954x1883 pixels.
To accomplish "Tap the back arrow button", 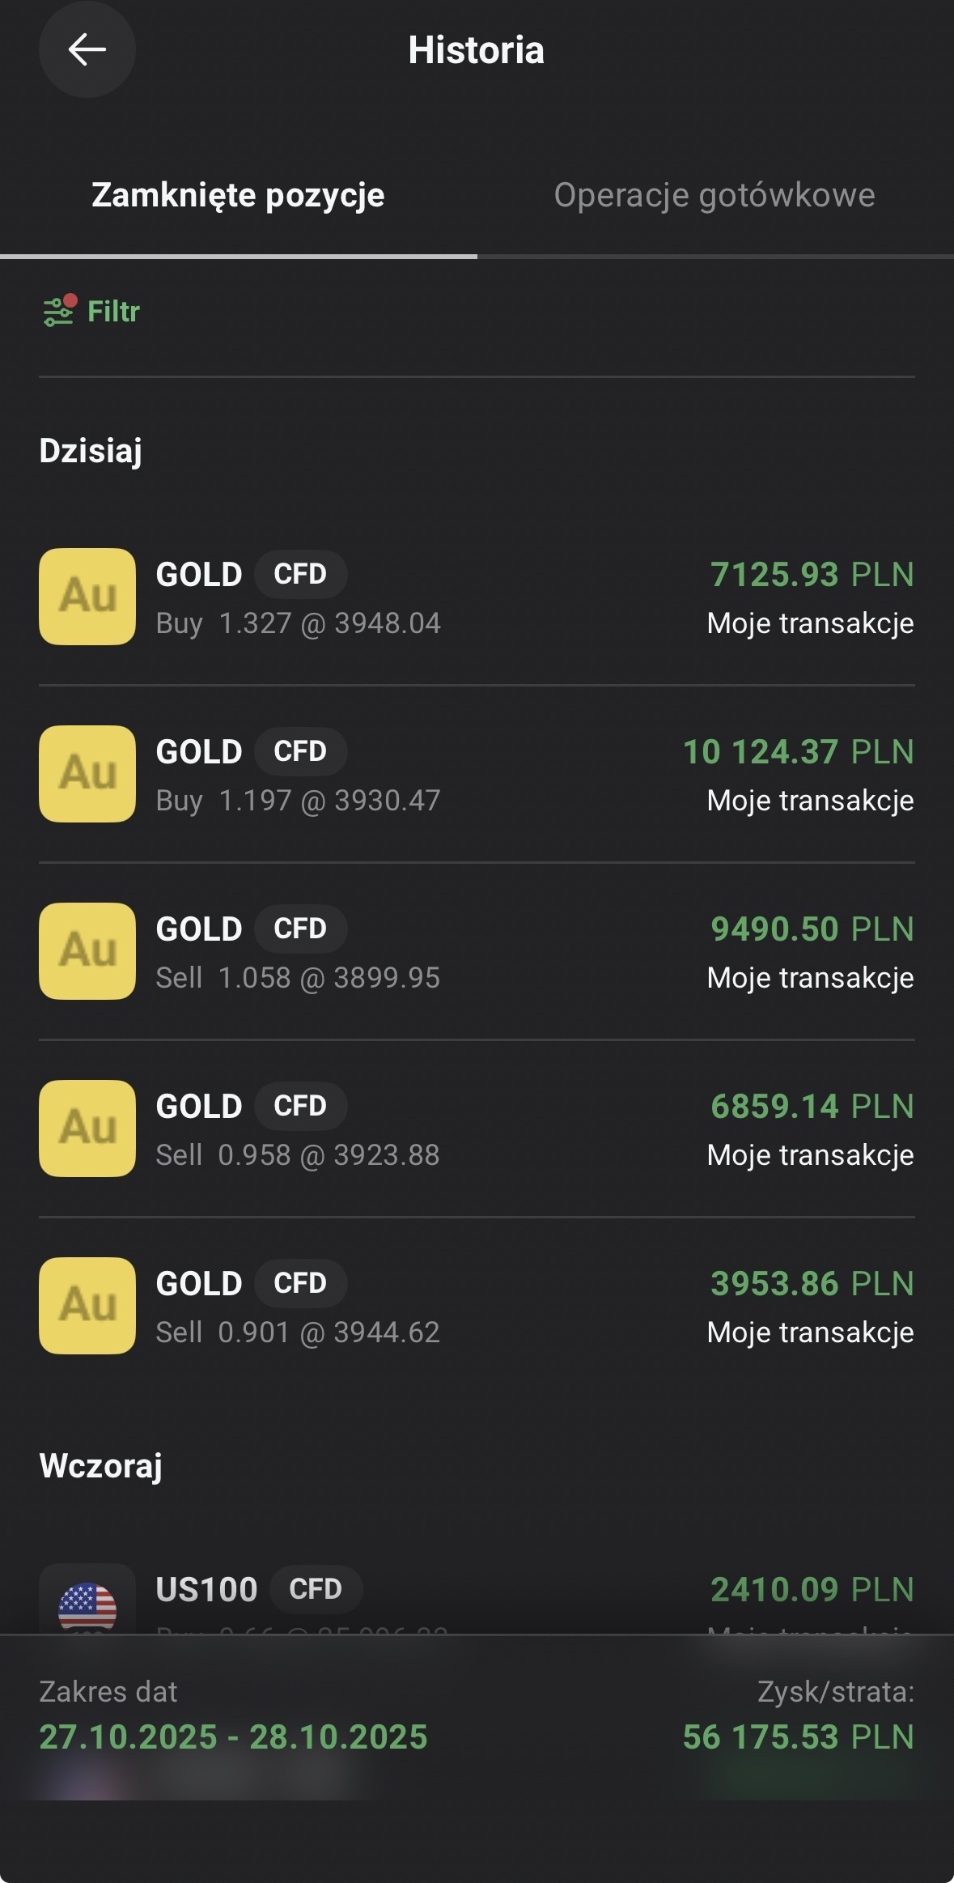I will click(x=87, y=50).
